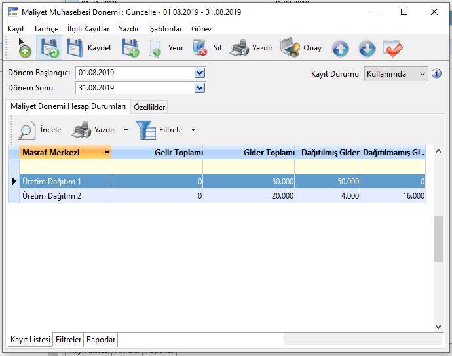The image size is (452, 356).
Task: Click the İncele button in grid toolbar
Action: 39,130
